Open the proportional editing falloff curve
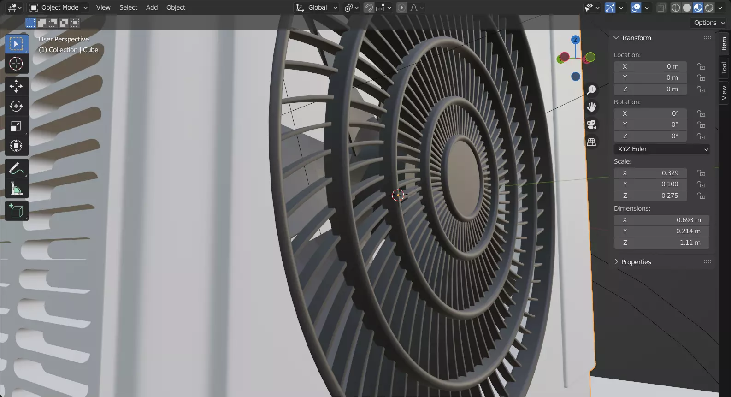Image resolution: width=731 pixels, height=397 pixels. (416, 7)
